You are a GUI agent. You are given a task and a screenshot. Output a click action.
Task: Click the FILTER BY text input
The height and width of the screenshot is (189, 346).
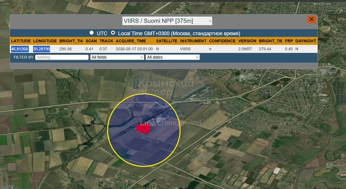[x=62, y=57]
